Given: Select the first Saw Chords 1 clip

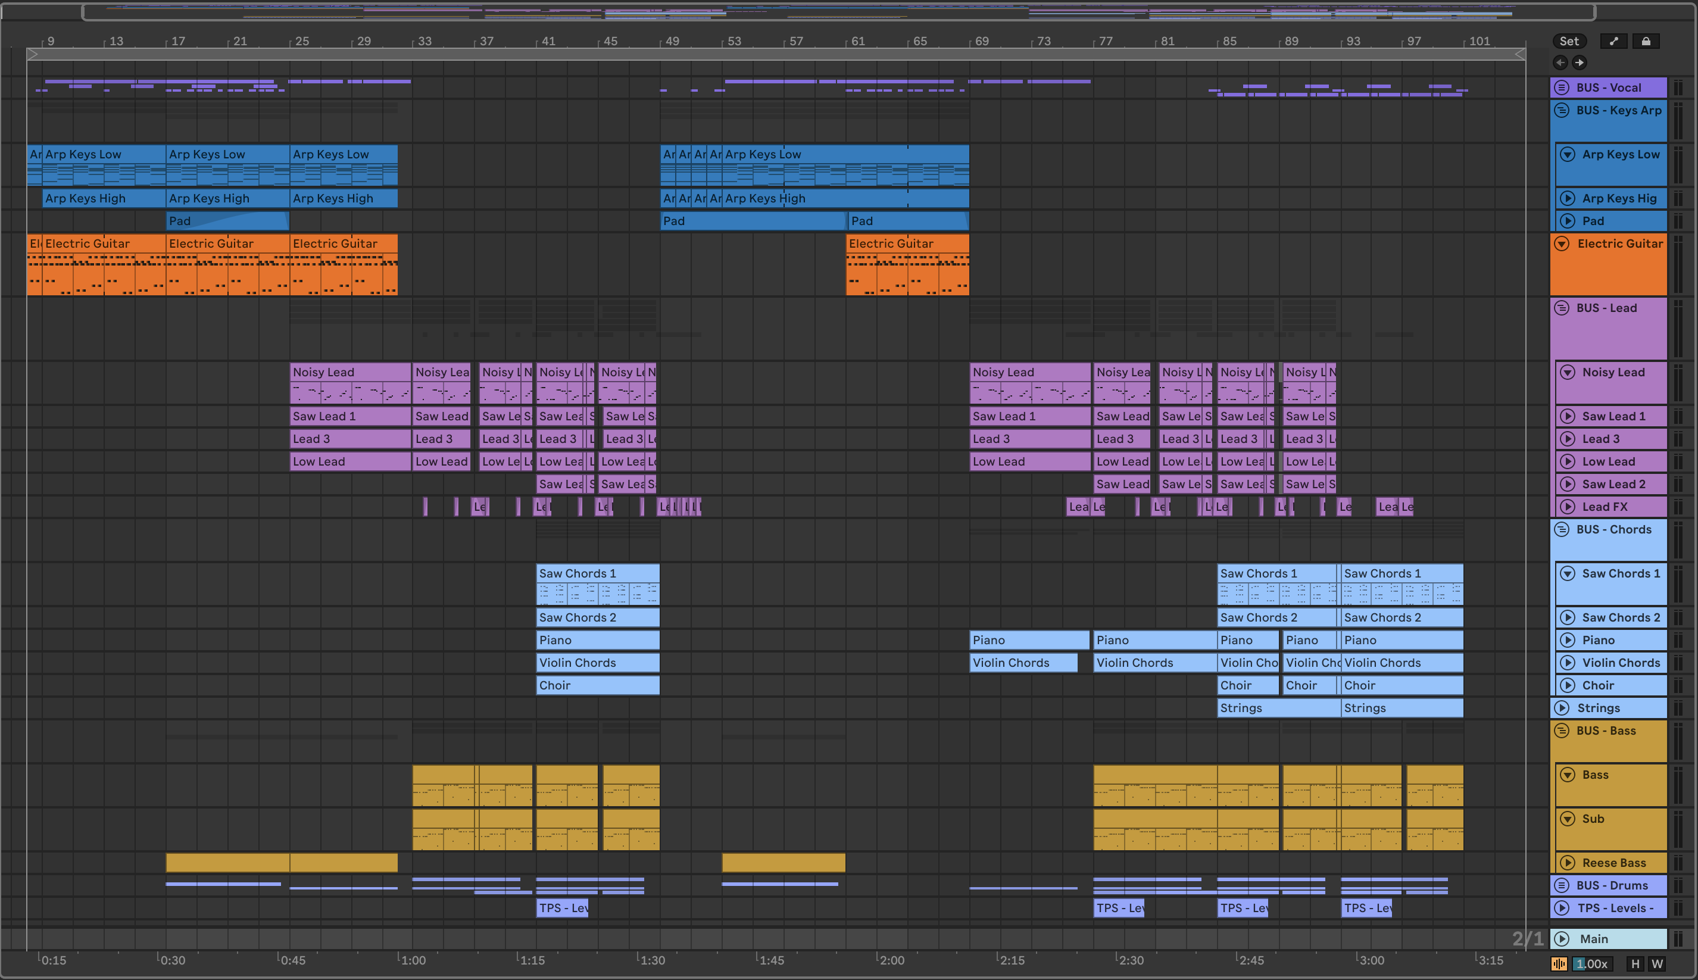Looking at the screenshot, I should [x=597, y=573].
